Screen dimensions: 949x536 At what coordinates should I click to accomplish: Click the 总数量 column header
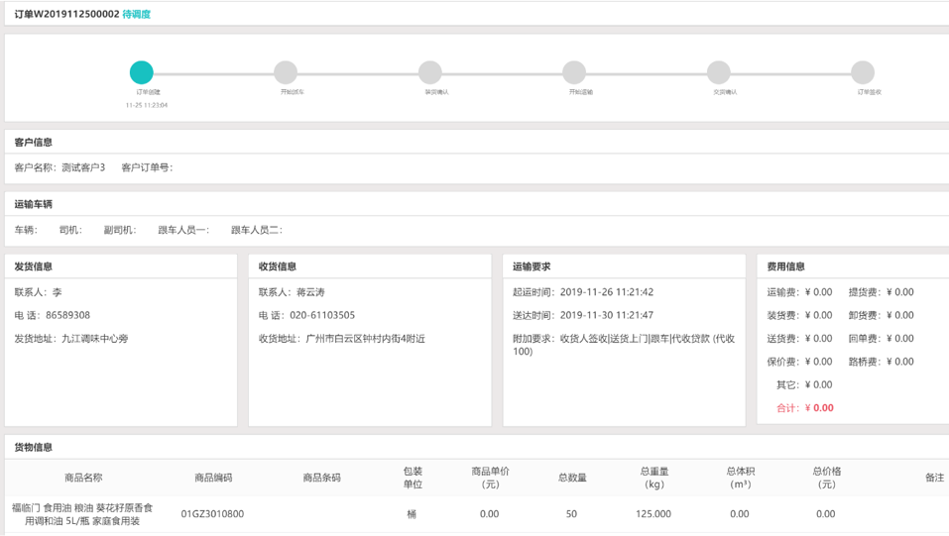click(572, 478)
